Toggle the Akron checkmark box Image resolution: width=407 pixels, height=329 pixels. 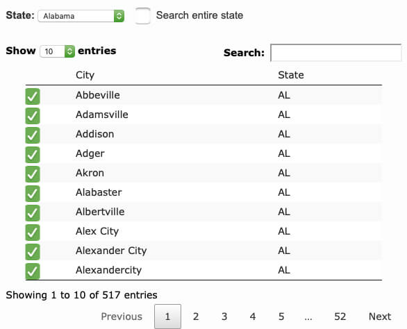point(33,174)
